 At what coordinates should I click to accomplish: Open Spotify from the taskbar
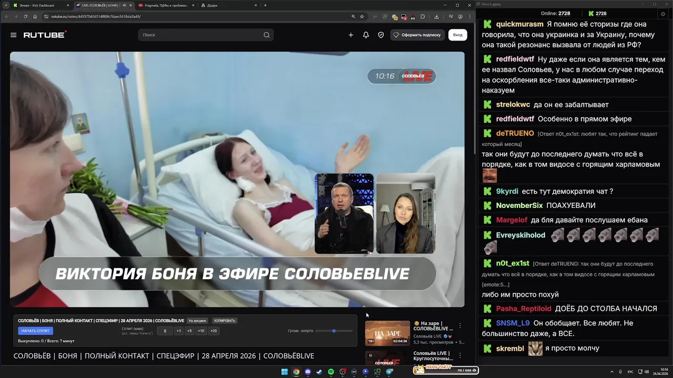(x=331, y=372)
